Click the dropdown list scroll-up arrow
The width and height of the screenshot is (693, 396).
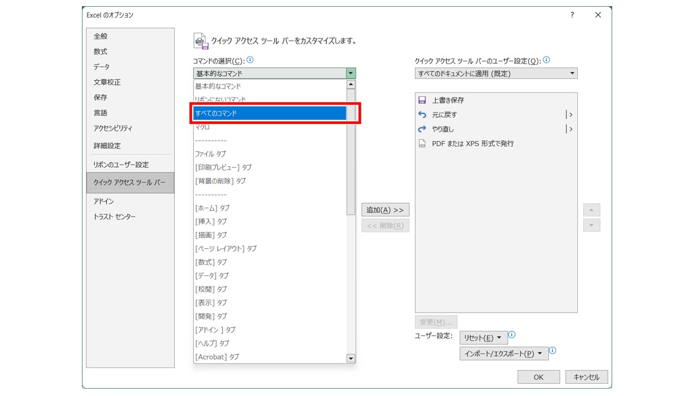pos(350,85)
